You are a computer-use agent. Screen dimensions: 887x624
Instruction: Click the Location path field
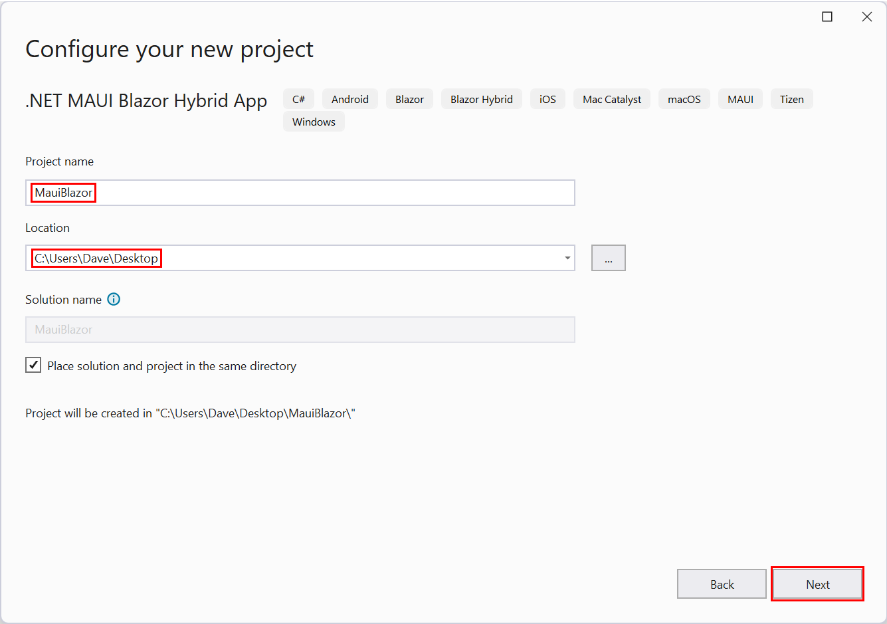pos(292,258)
